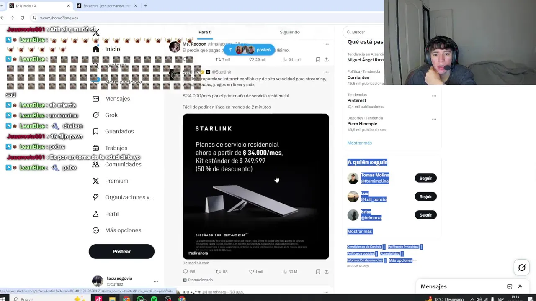Switch to the Siguiendo tab
536x301 pixels.
pyautogui.click(x=290, y=32)
